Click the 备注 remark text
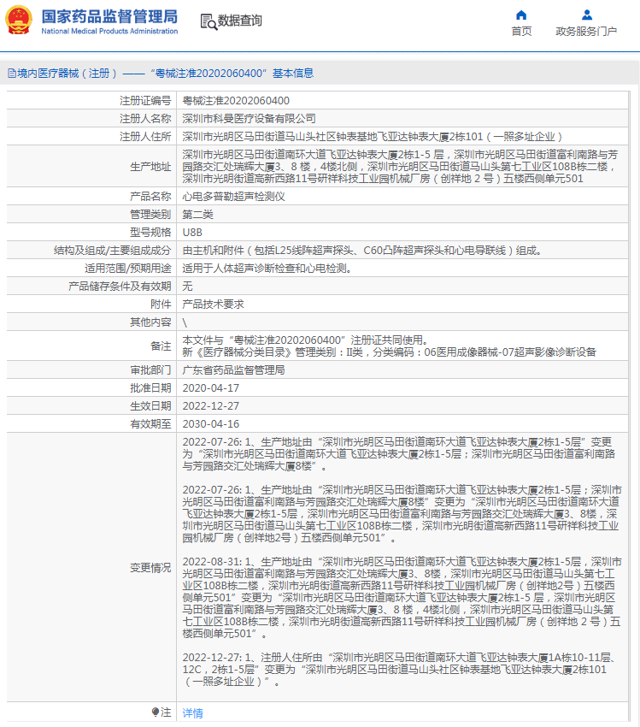The height and width of the screenshot is (727, 640). pos(389,346)
